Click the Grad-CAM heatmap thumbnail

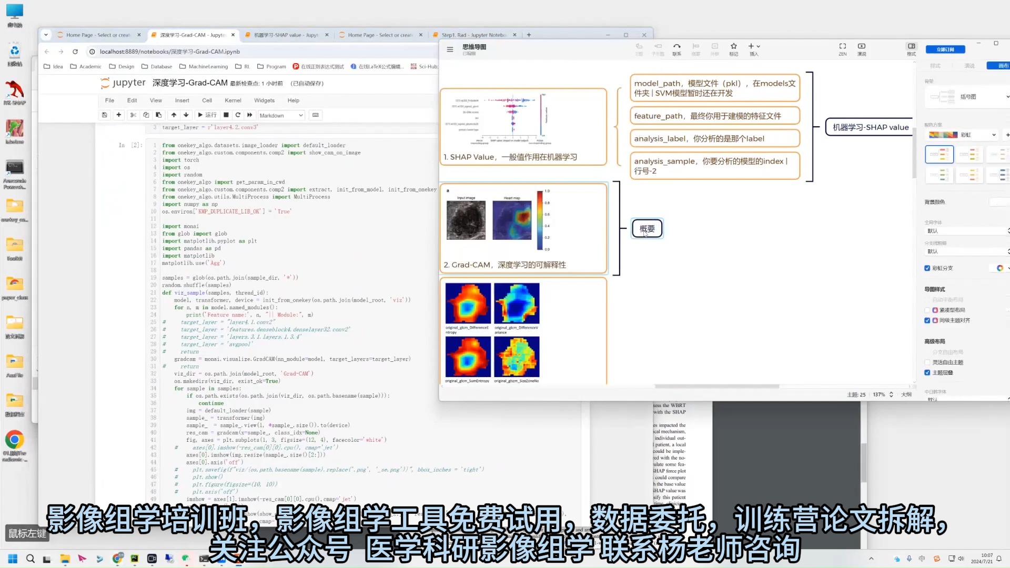pyautogui.click(x=513, y=220)
